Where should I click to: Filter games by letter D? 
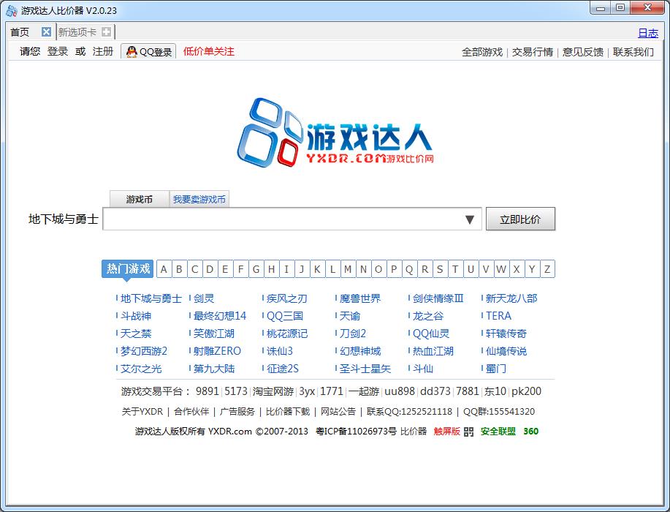tap(210, 269)
